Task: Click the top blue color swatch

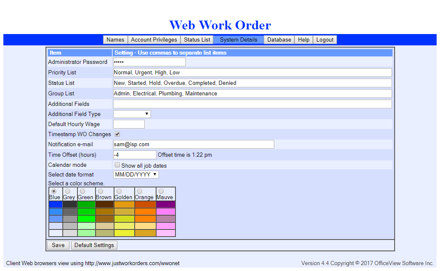Action: point(56,205)
